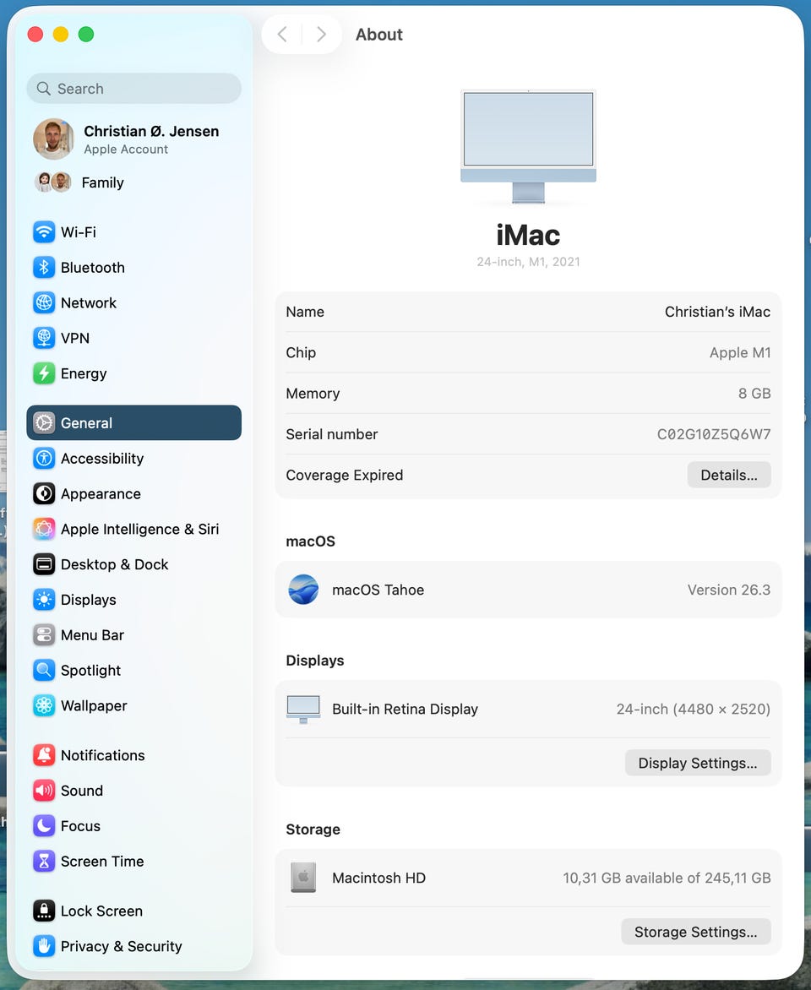
Task: Open Storage Settings... button
Action: coord(696,932)
